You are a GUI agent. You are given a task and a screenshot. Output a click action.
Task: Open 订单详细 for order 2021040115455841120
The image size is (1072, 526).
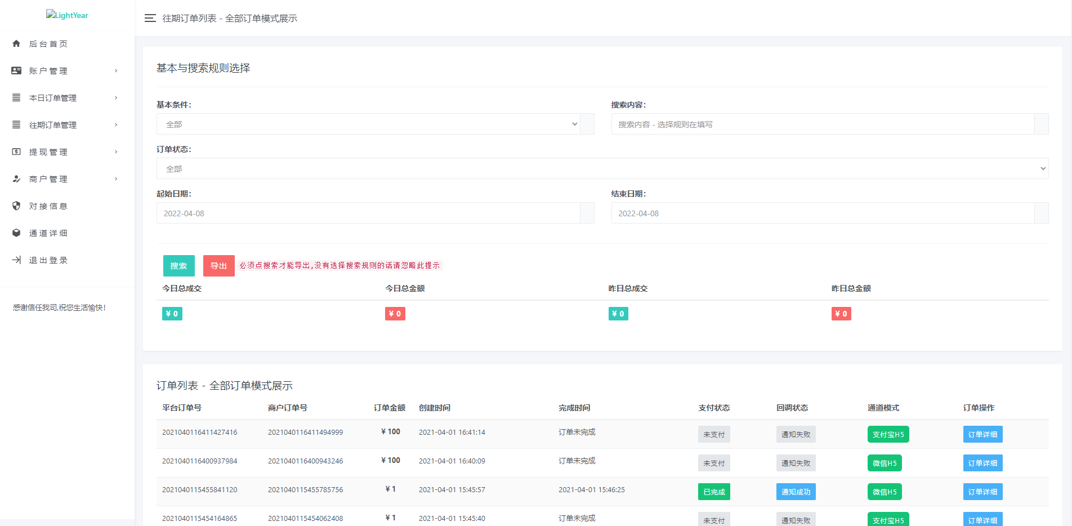[x=982, y=491]
